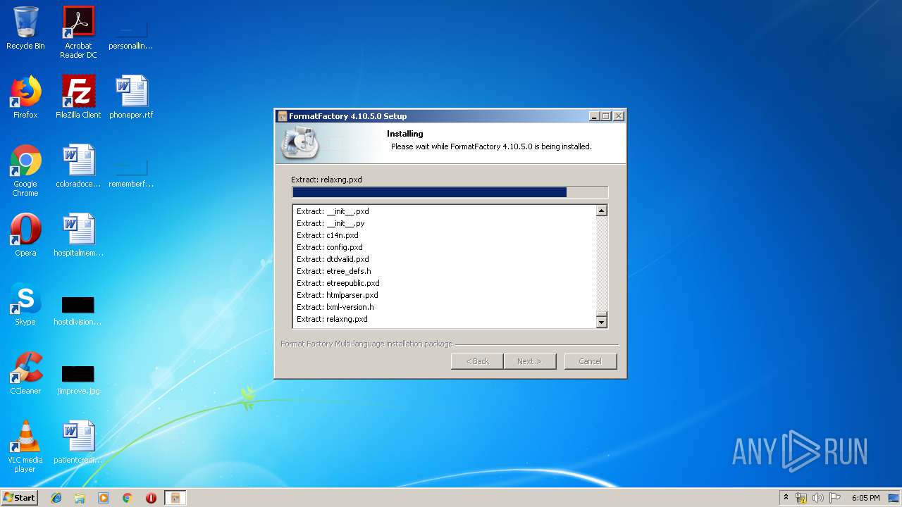Open Windows Explorer folder in taskbar
902x507 pixels.
tap(80, 498)
